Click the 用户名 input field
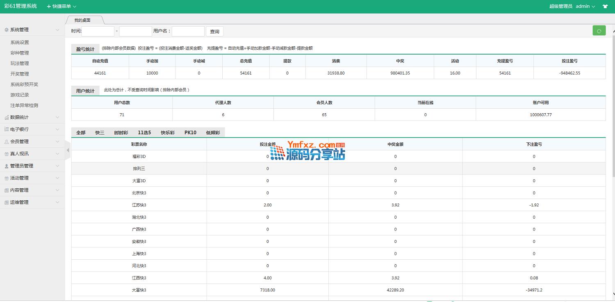Viewport: 615px width, 302px height. tap(188, 32)
